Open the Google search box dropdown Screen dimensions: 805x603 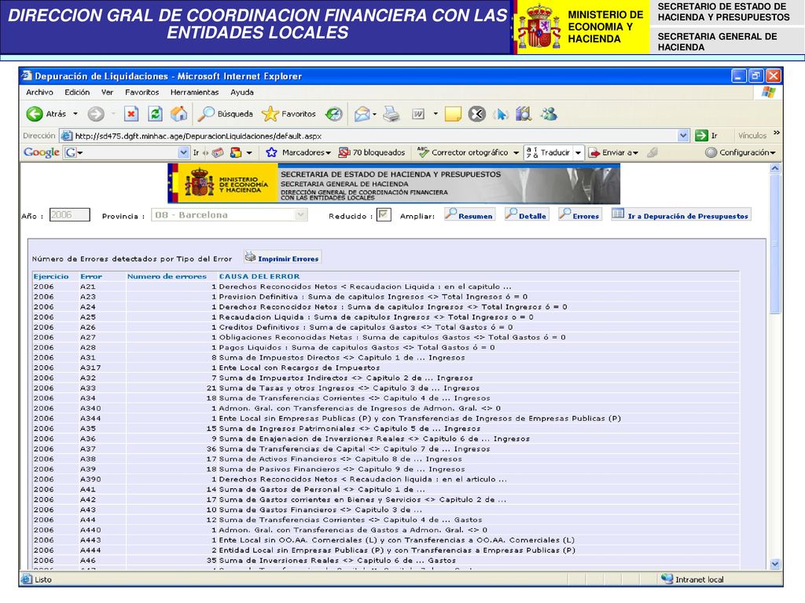(x=184, y=152)
